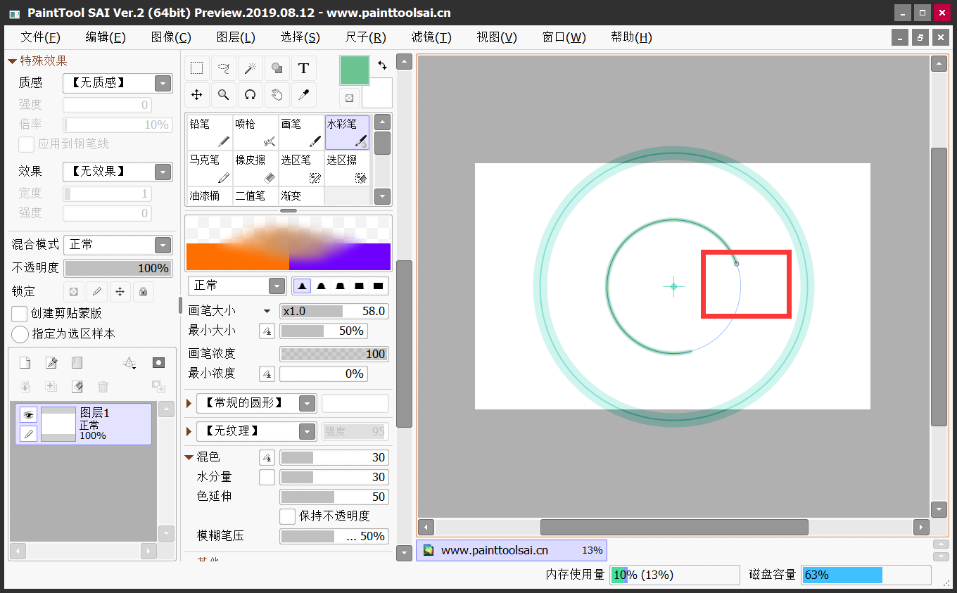Screen dimensions: 957x593
Task: Toggle 最小浓度 pressure button
Action: coord(267,374)
